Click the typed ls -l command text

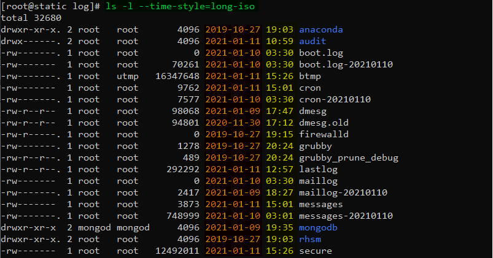click(x=180, y=6)
